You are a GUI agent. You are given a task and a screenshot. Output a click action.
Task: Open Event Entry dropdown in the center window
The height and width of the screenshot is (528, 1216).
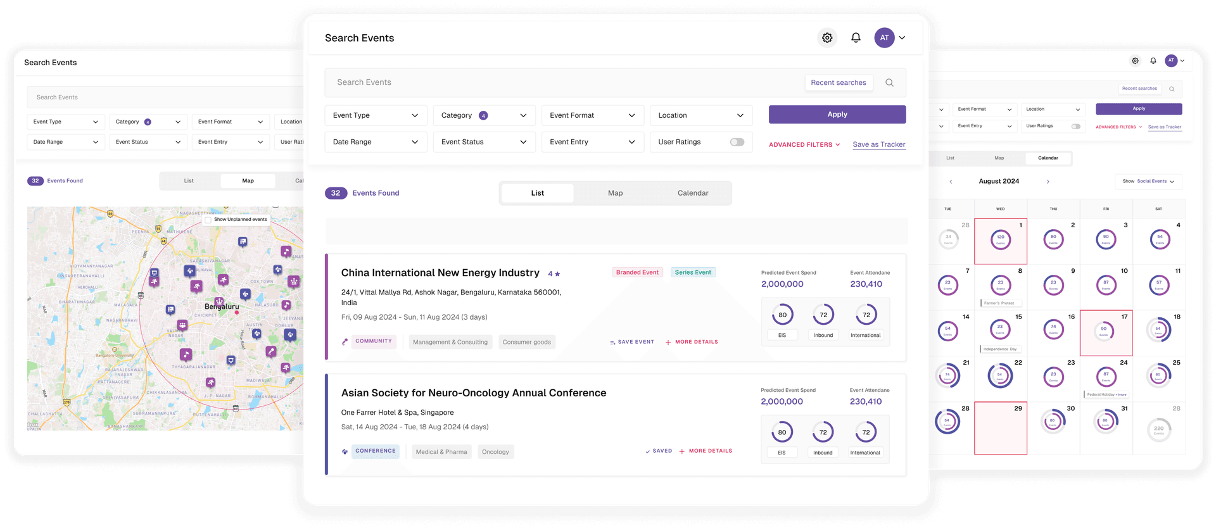click(x=593, y=142)
